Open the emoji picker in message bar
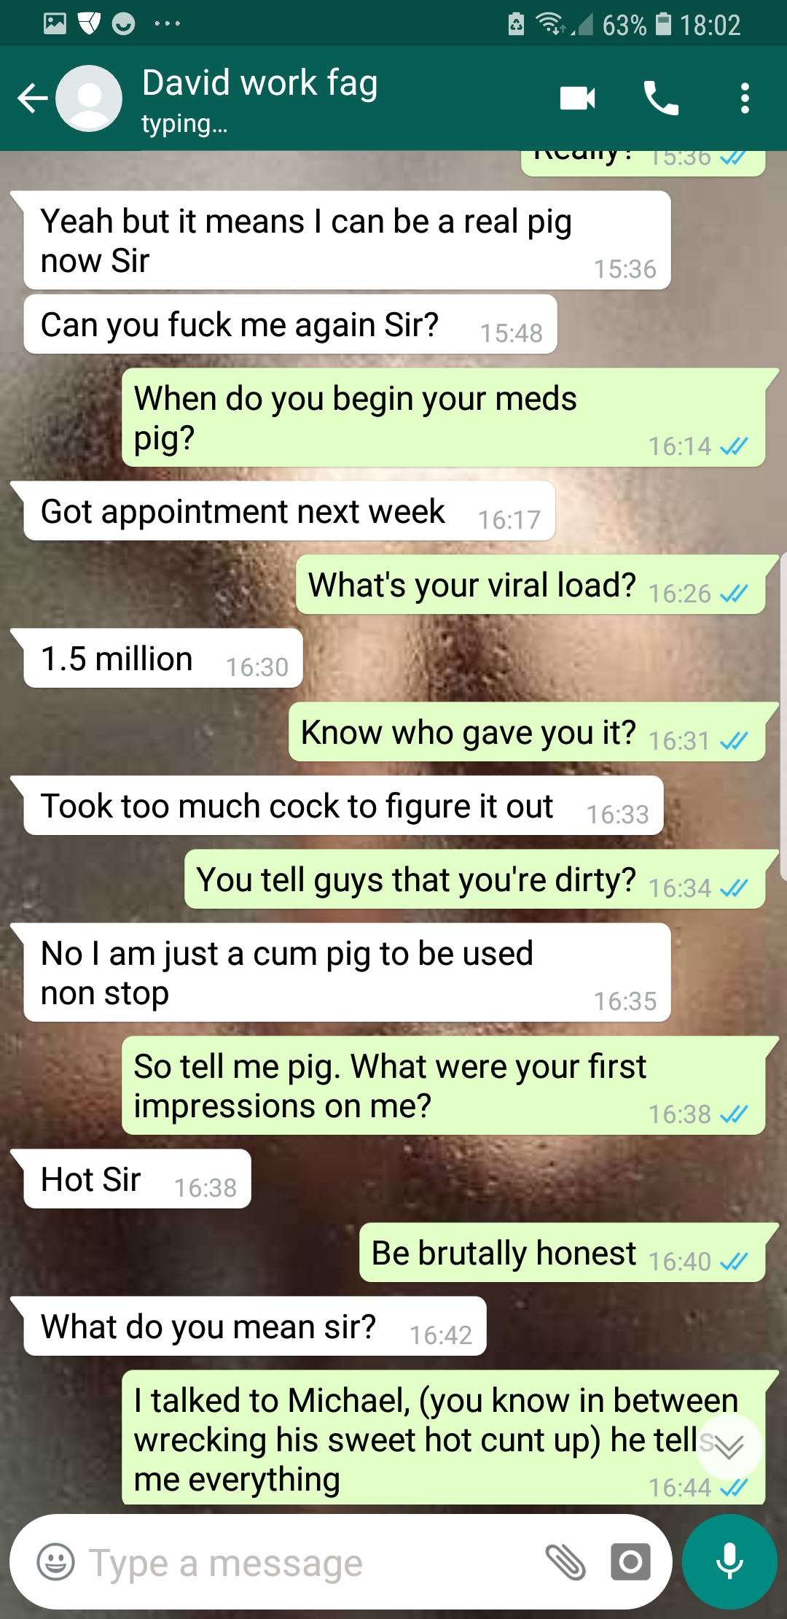Viewport: 787px width, 1619px height. click(55, 1561)
